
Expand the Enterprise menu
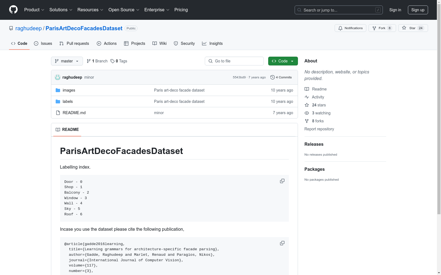(x=157, y=10)
